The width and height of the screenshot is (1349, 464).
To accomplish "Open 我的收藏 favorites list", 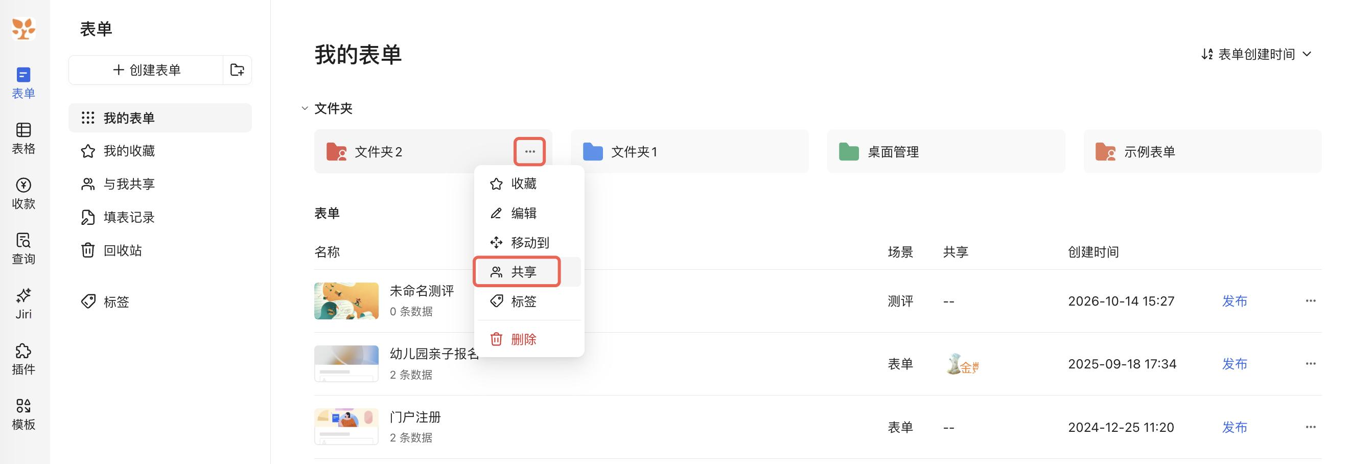I will pos(160,151).
